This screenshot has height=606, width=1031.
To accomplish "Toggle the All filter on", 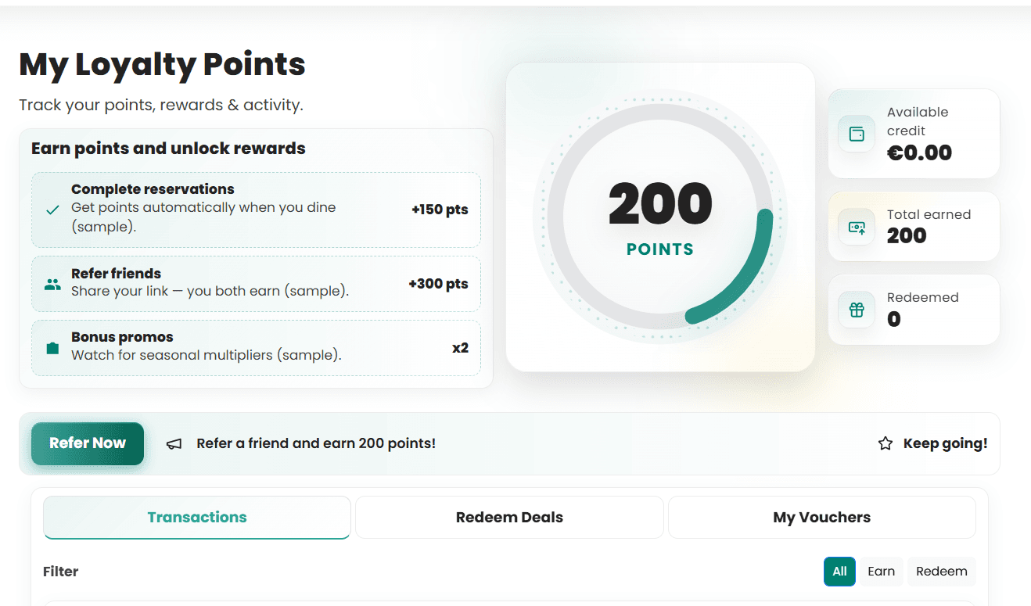I will 839,572.
